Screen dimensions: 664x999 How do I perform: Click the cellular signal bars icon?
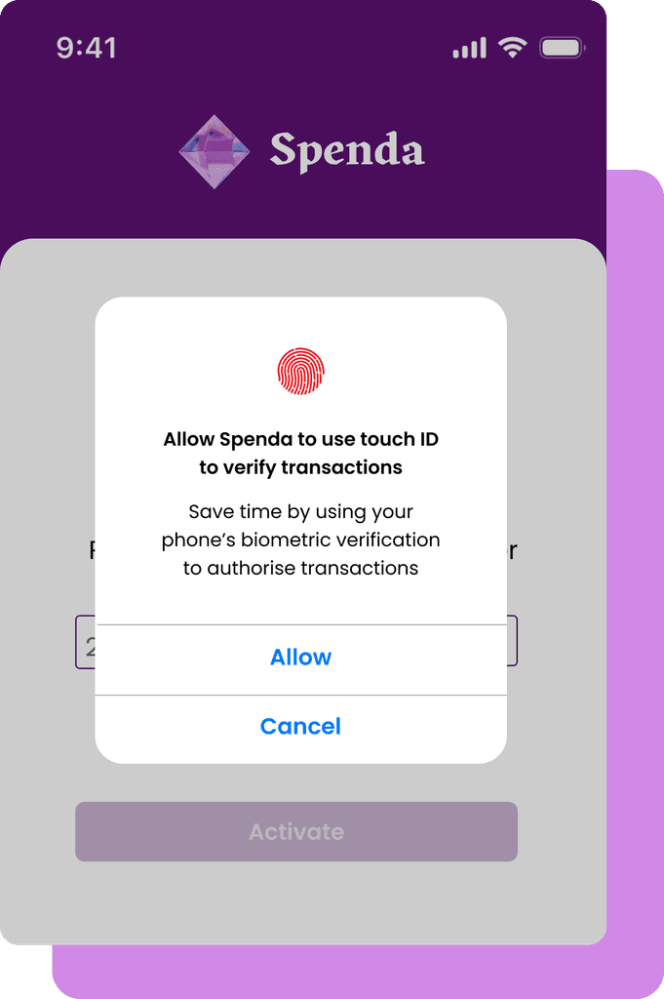coord(469,48)
